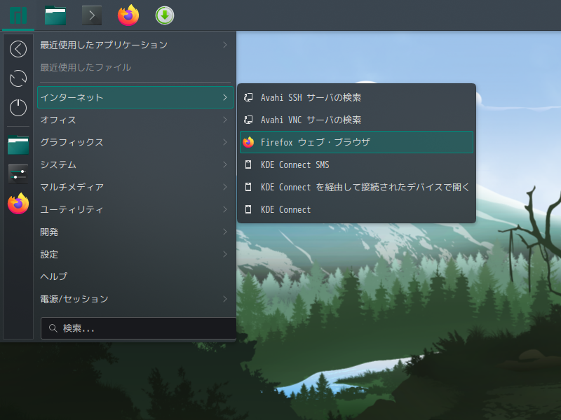The height and width of the screenshot is (420, 561).
Task: Click the green download installer icon
Action: (165, 15)
